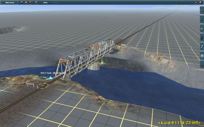Image resolution: width=204 pixels, height=127 pixels.
Task: Click the fourth round icon left of Undo
Action: click(36, 3)
